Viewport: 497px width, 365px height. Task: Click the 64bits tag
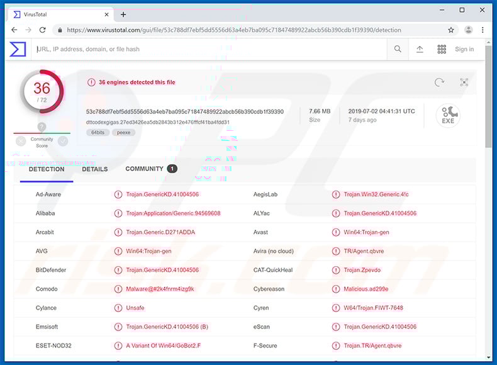[98, 133]
